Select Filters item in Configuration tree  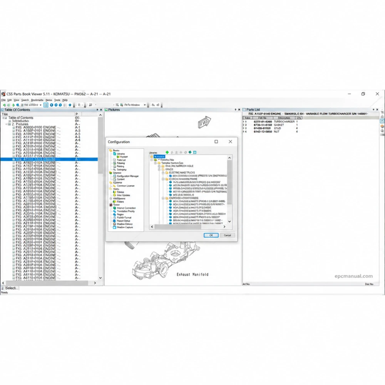pyautogui.click(x=120, y=202)
